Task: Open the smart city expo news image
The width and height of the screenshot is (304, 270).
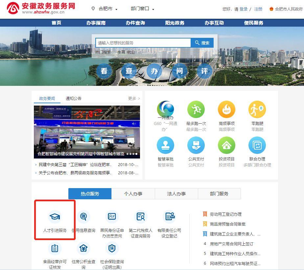Action: 87,132
